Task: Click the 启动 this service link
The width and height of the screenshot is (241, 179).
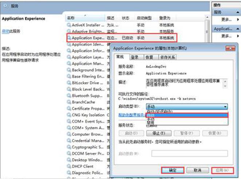Action: [x=5, y=31]
